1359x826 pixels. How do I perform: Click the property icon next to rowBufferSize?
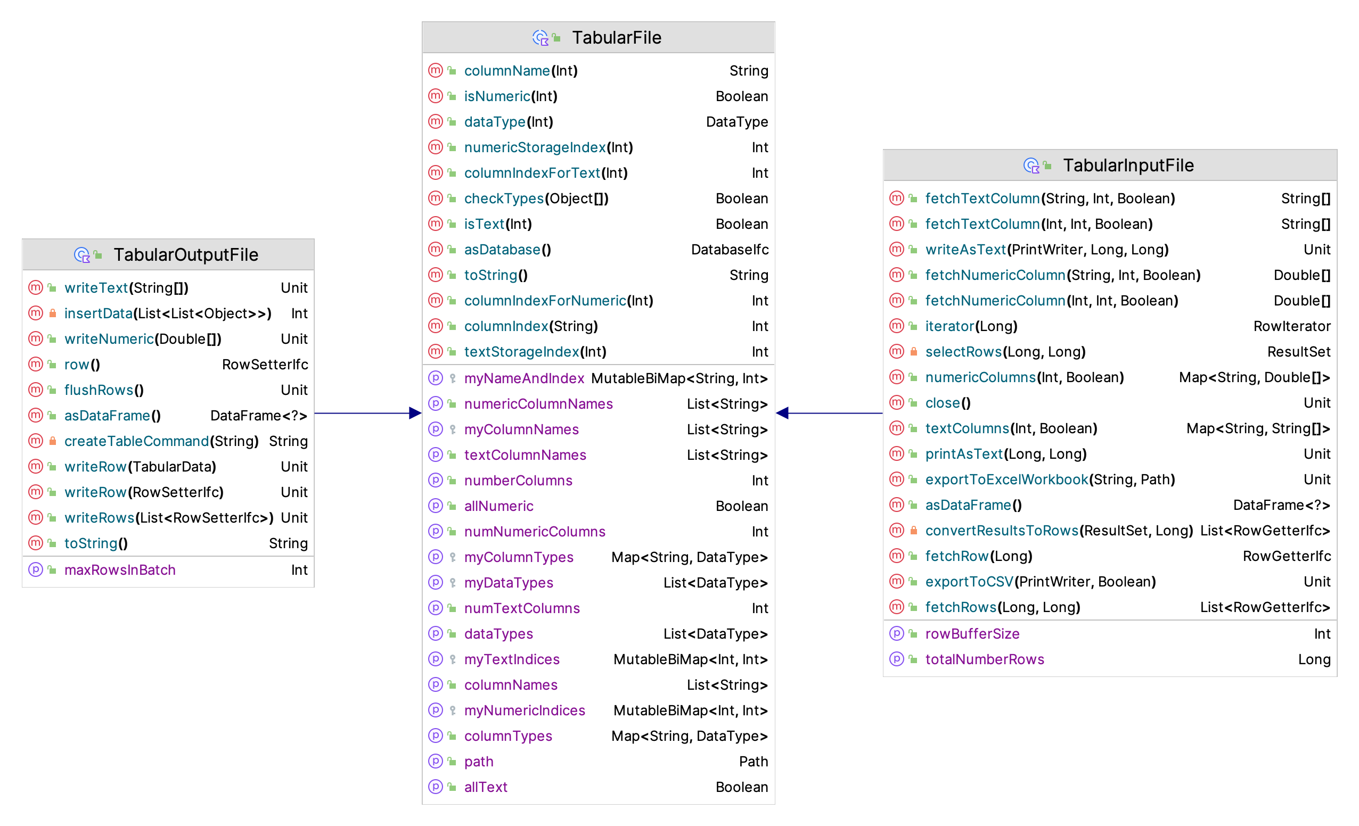click(x=896, y=633)
